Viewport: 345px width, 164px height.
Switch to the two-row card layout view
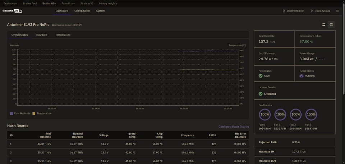click(324, 25)
